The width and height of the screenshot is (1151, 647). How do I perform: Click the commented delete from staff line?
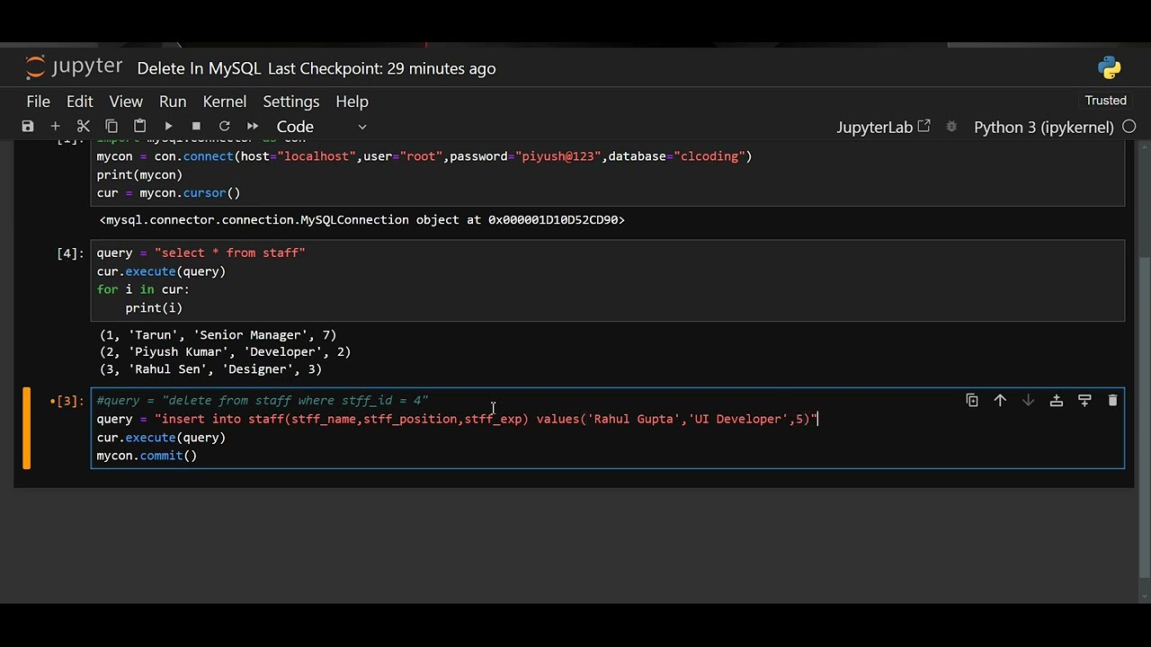point(263,401)
